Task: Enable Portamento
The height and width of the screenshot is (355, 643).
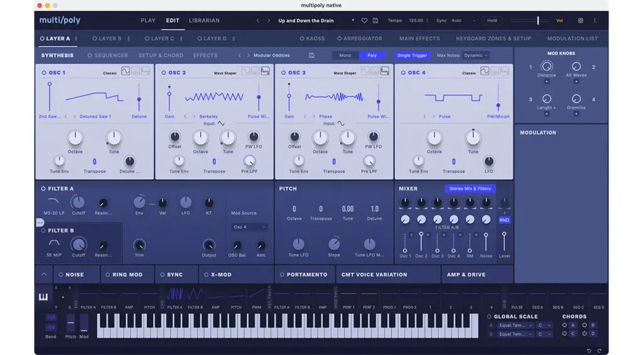Action: pos(282,275)
